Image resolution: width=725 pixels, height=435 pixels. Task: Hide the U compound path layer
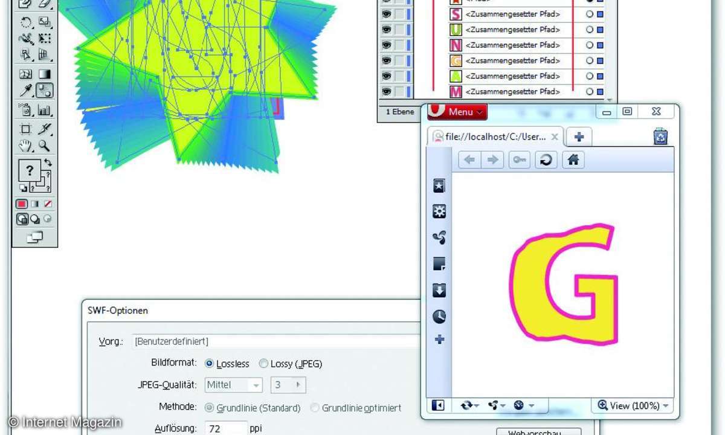(x=386, y=29)
